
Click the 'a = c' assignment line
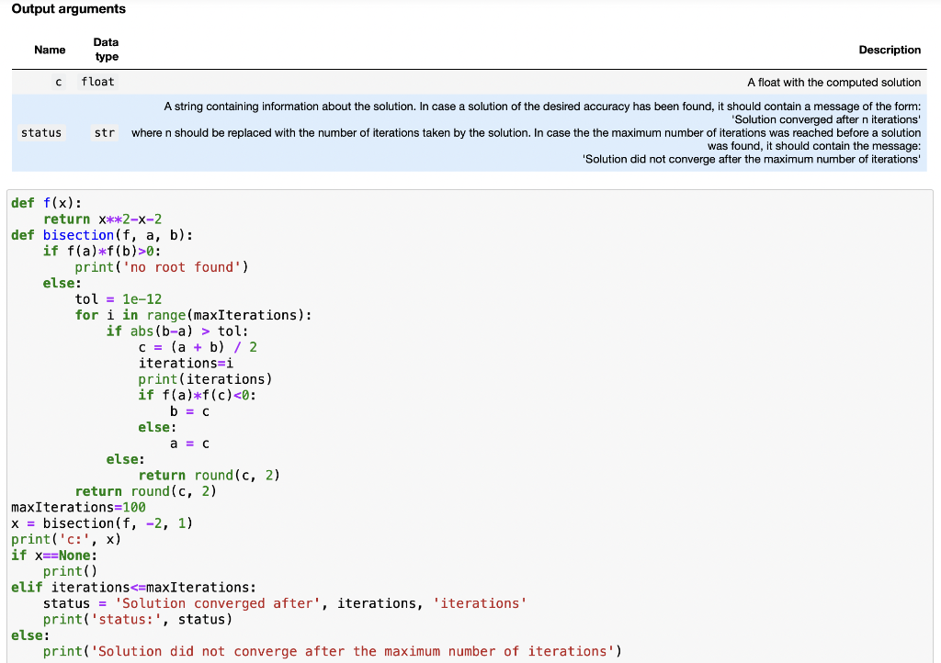[189, 444]
